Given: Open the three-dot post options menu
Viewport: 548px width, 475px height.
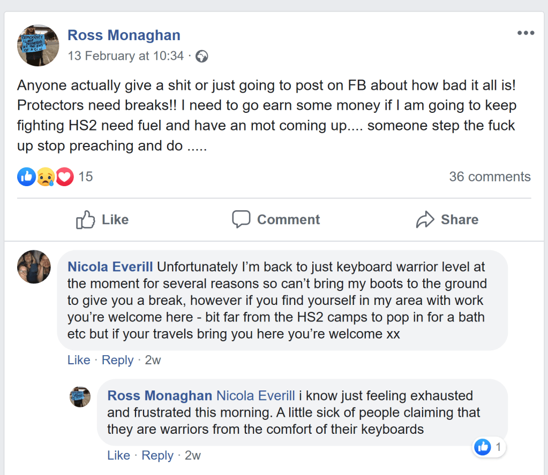Looking at the screenshot, I should 526,33.
